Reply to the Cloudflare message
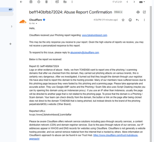 [x=137, y=20]
